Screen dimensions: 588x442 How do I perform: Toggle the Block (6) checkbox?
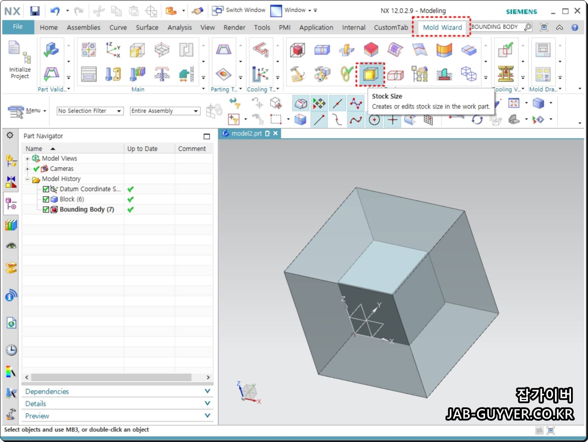(46, 199)
